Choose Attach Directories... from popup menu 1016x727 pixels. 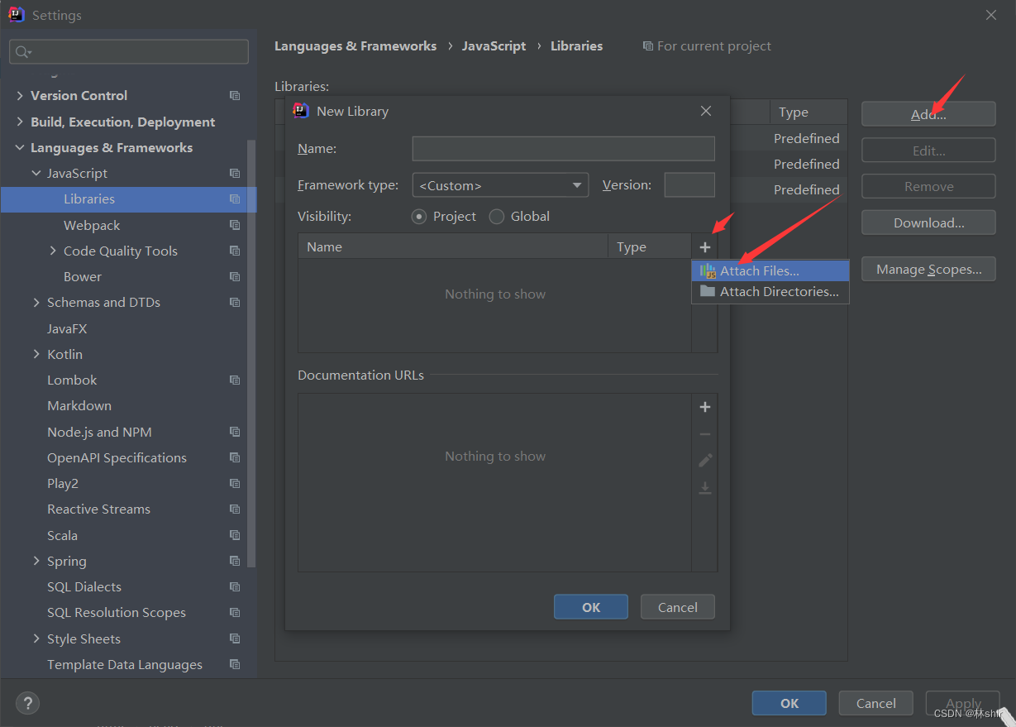pos(770,292)
